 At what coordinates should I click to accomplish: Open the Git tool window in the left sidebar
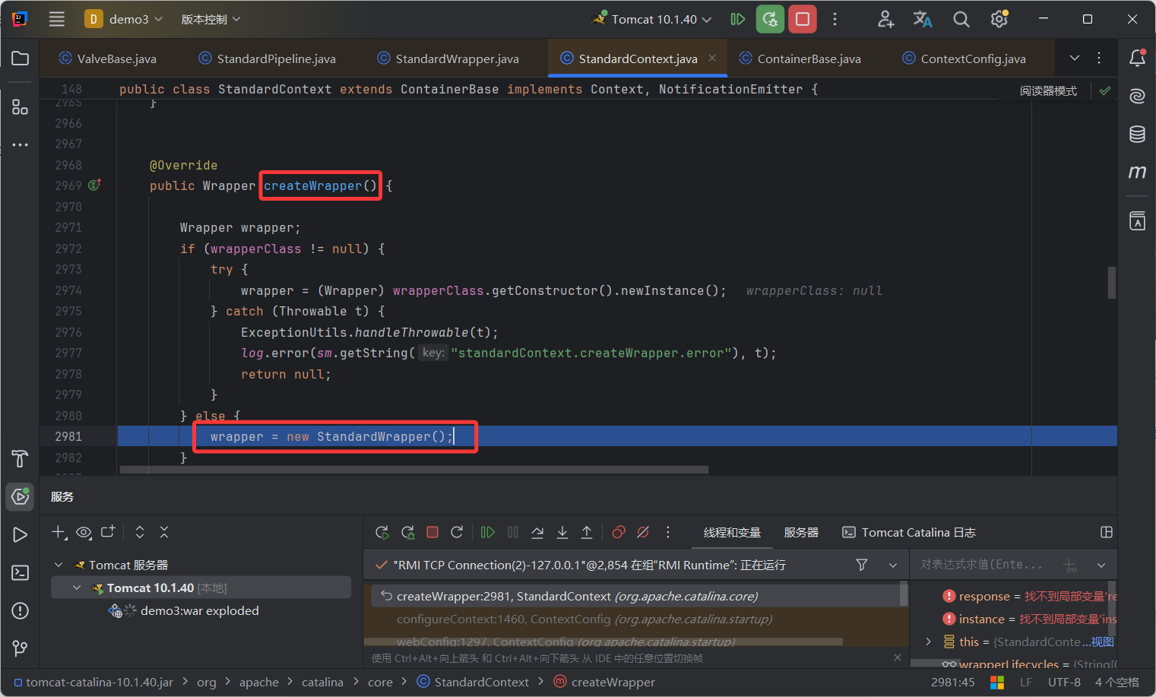[20, 648]
